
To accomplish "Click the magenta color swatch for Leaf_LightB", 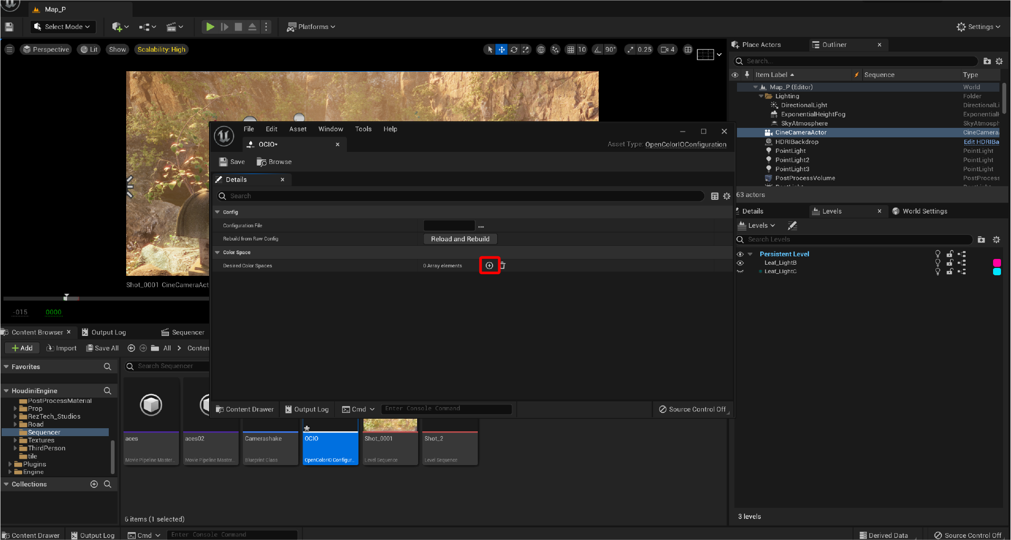I will point(997,263).
